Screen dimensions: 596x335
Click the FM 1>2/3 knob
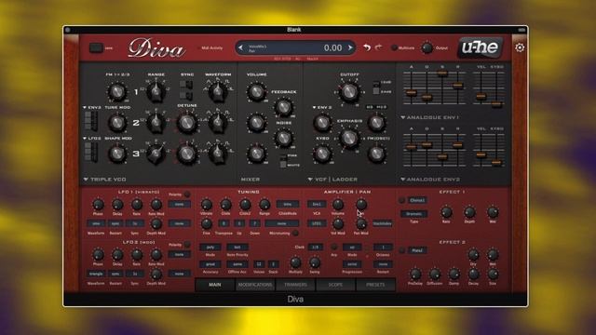coord(117,92)
